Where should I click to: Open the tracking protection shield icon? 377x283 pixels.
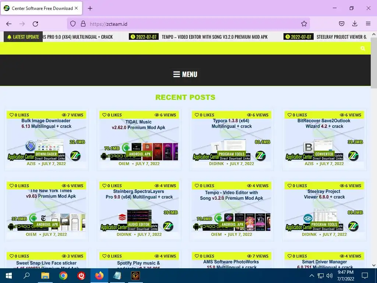pyautogui.click(x=73, y=24)
